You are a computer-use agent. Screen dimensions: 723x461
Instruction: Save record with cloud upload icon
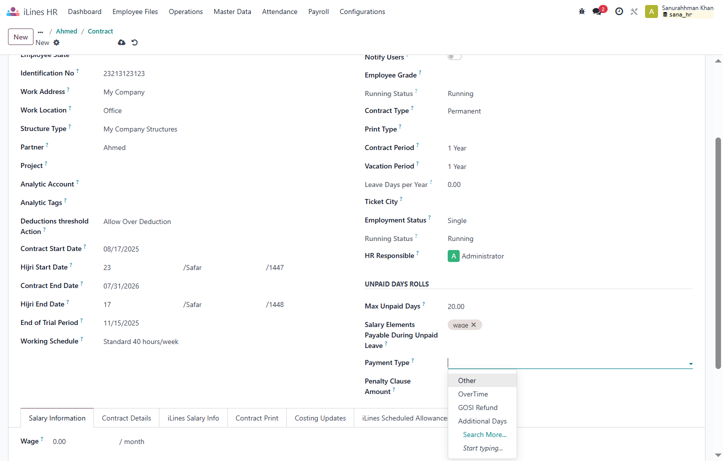pyautogui.click(x=121, y=42)
